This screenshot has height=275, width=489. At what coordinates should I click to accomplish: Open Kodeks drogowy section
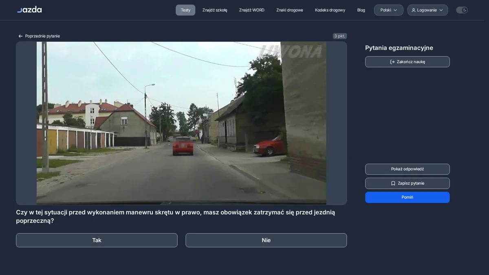point(330,10)
